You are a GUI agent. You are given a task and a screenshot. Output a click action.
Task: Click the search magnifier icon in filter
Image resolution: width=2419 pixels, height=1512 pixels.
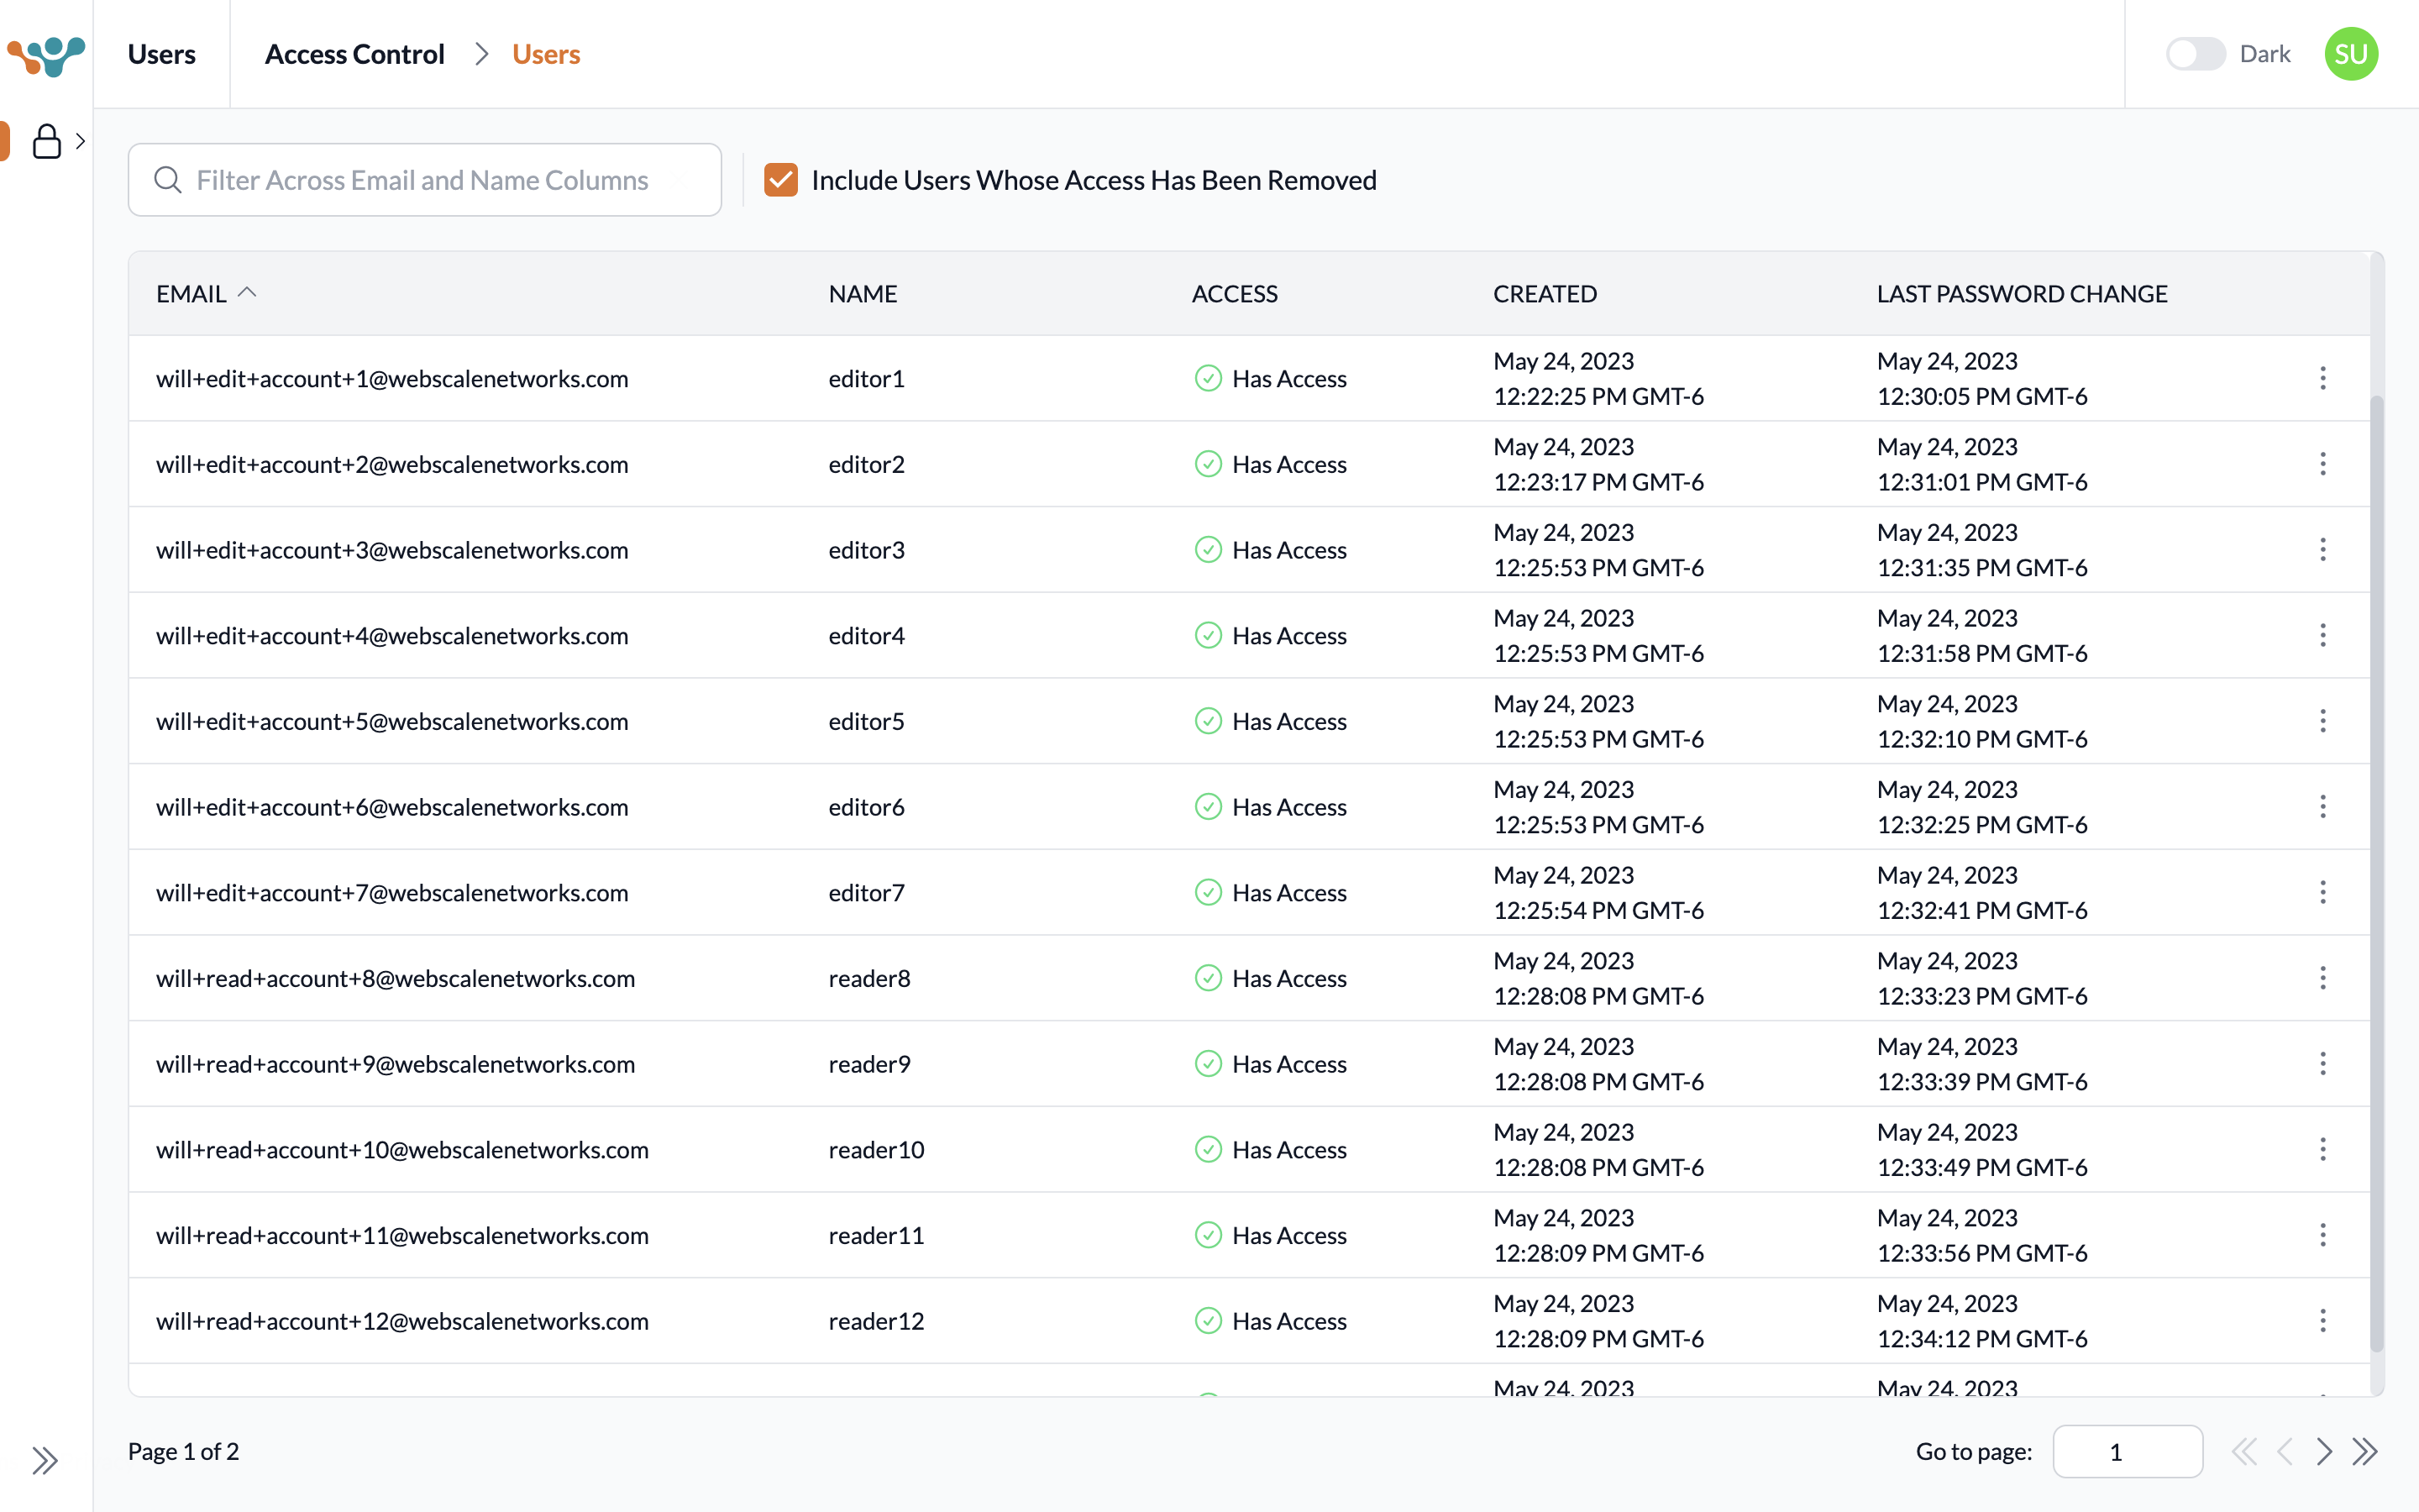(x=168, y=180)
